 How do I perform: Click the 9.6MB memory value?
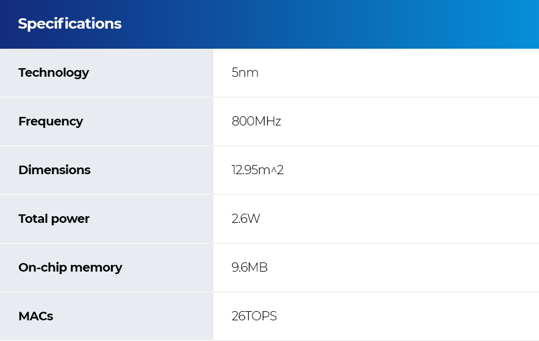tap(249, 267)
